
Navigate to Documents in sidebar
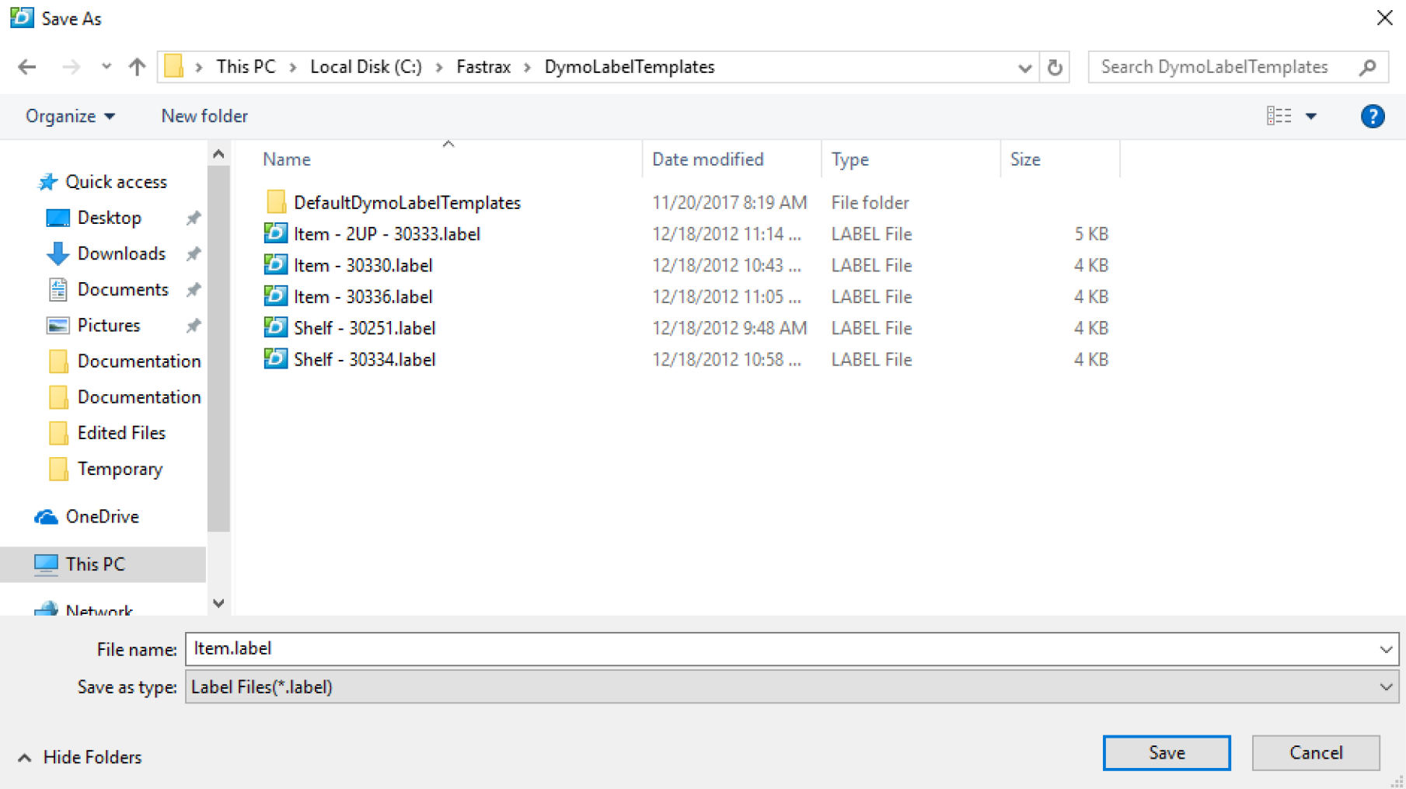(123, 289)
